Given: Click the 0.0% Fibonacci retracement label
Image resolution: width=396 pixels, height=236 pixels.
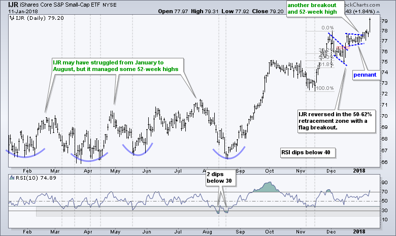Looking at the screenshot, I should [327, 28].
